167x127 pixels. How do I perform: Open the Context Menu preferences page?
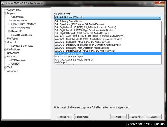[x=19, y=20]
